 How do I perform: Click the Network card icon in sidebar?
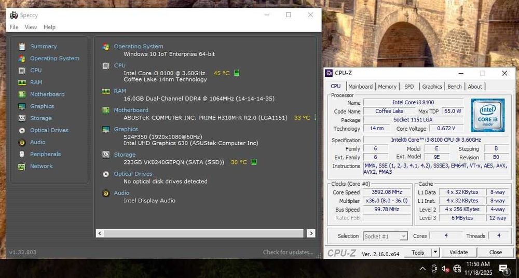pyautogui.click(x=22, y=166)
